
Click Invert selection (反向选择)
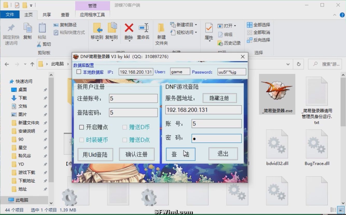point(258,40)
